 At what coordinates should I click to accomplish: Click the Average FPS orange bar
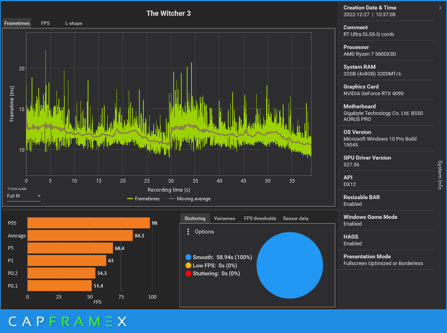pyautogui.click(x=80, y=235)
